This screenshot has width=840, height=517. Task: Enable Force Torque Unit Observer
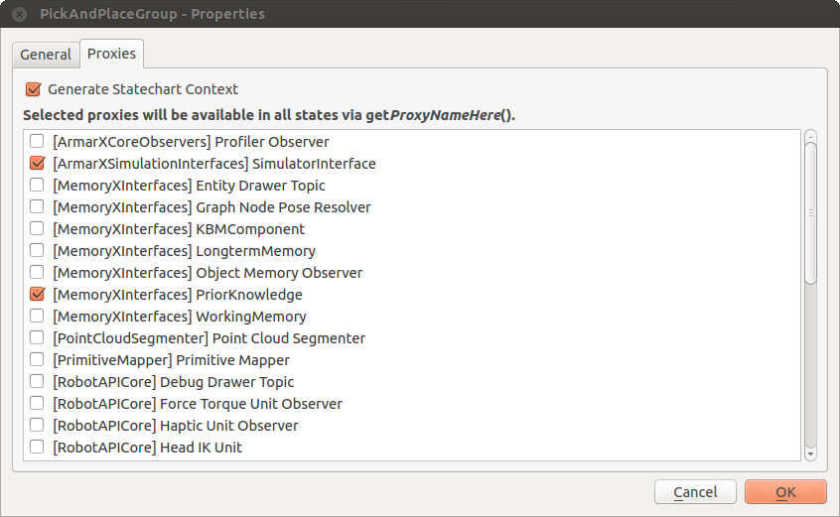tap(37, 403)
